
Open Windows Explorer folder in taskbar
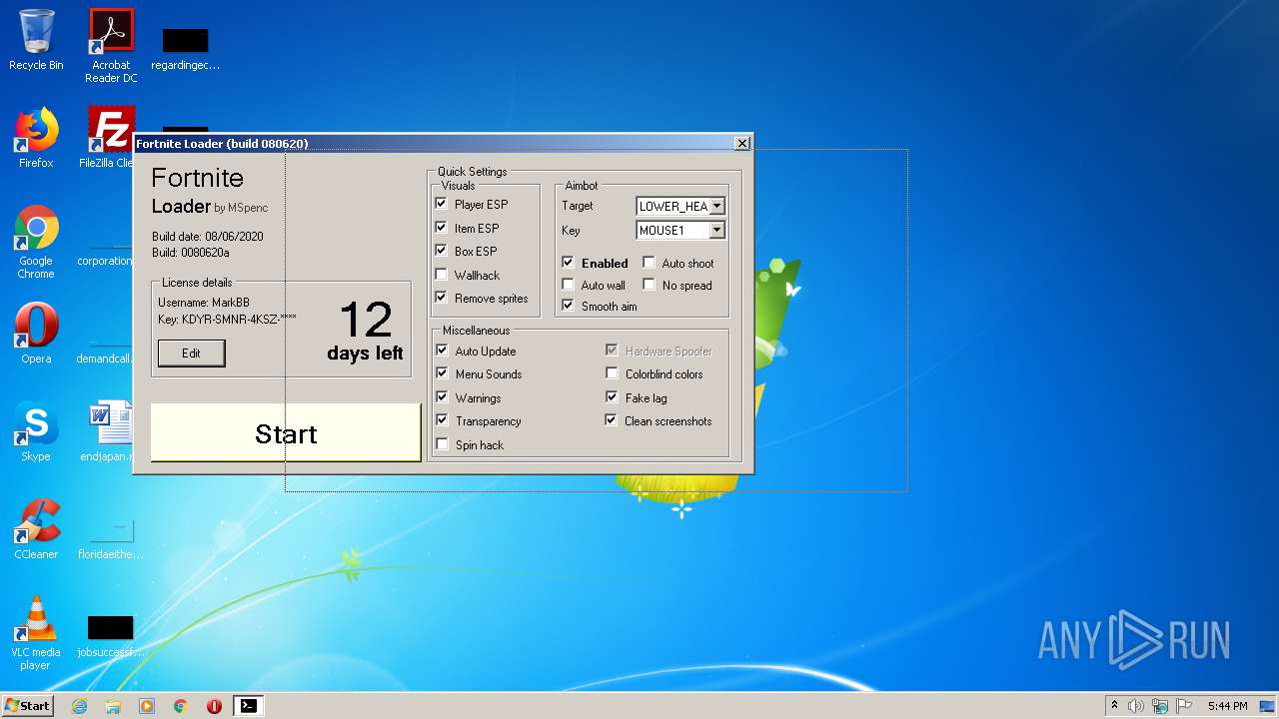pyautogui.click(x=113, y=706)
